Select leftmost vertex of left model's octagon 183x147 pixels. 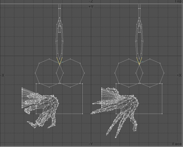tap(36, 73)
